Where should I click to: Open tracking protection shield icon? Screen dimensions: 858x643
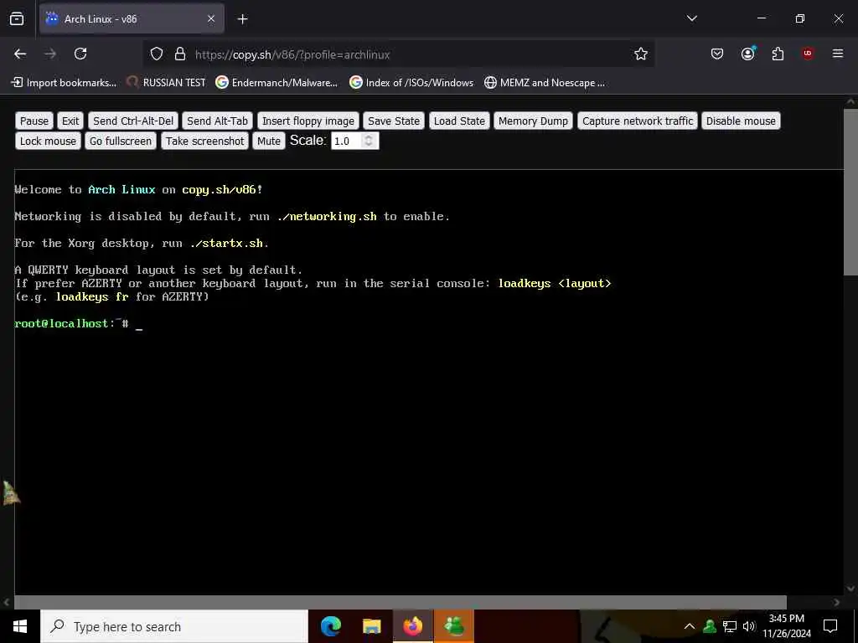157,54
